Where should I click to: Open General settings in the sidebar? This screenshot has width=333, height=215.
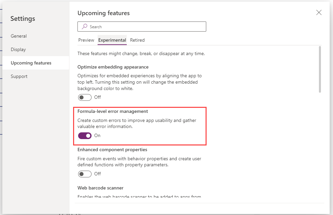[x=19, y=36]
